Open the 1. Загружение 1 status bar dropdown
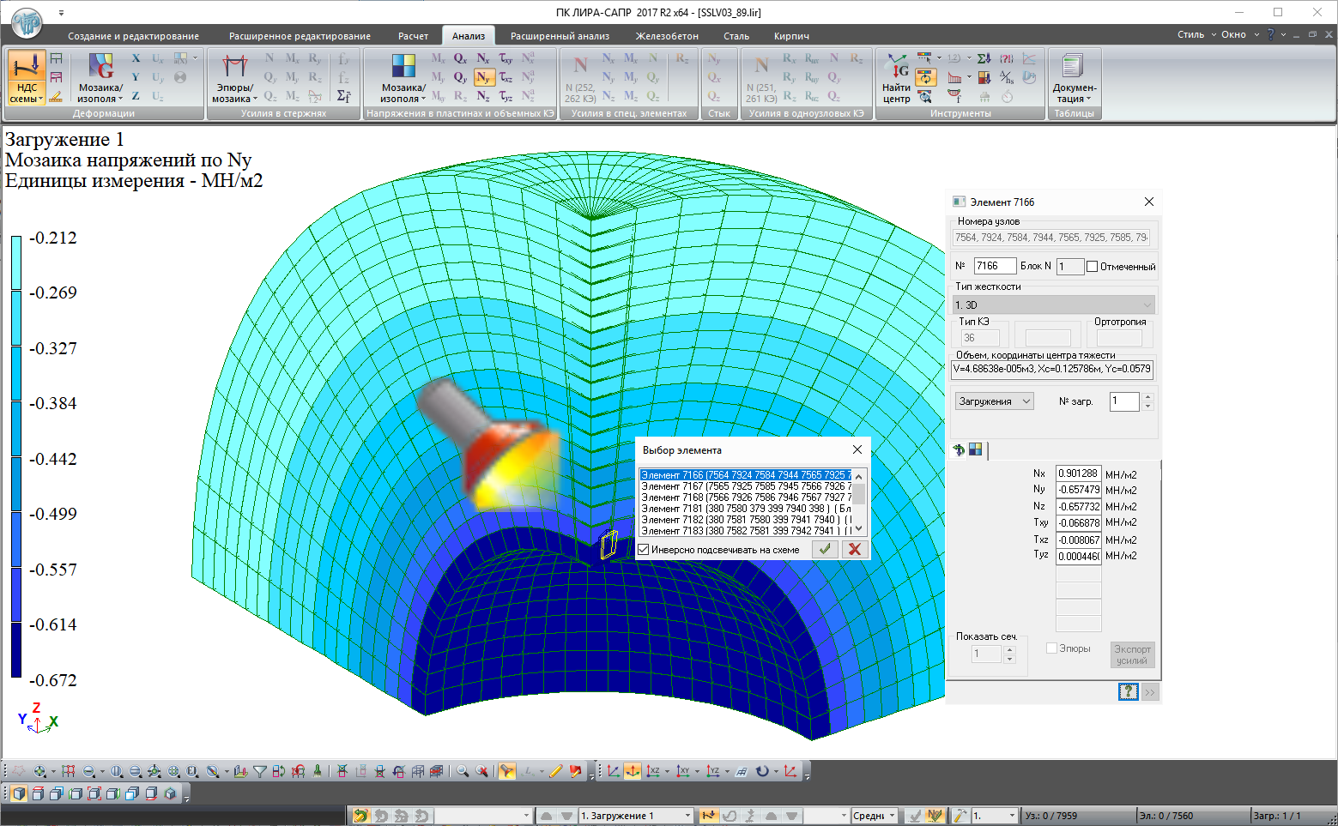 [635, 816]
